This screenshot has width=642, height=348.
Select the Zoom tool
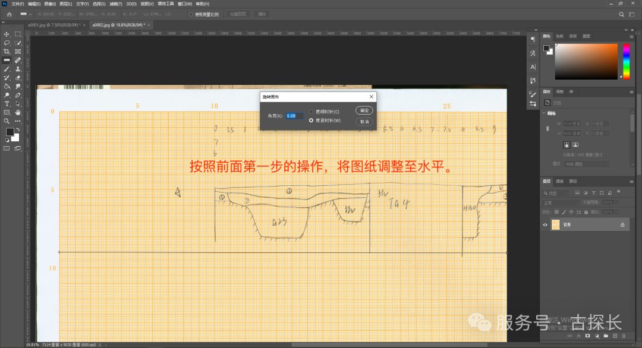point(7,121)
